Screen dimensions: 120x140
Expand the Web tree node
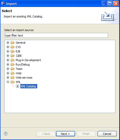(8, 73)
